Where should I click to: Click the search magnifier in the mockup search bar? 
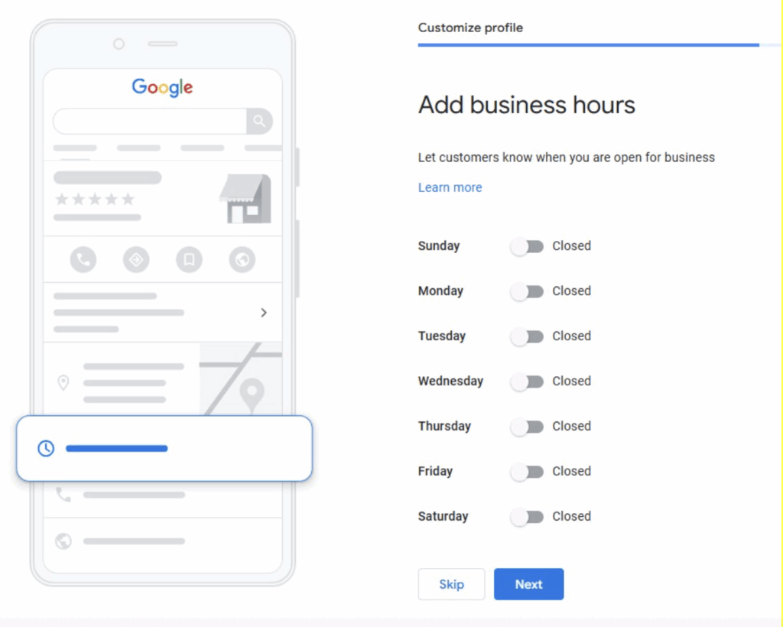[260, 122]
